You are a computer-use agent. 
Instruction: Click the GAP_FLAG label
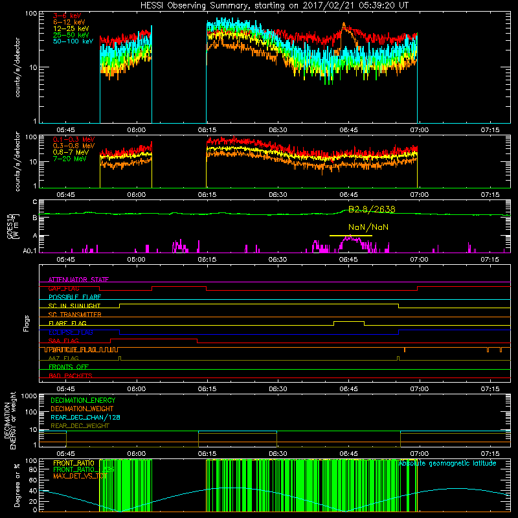pos(63,288)
